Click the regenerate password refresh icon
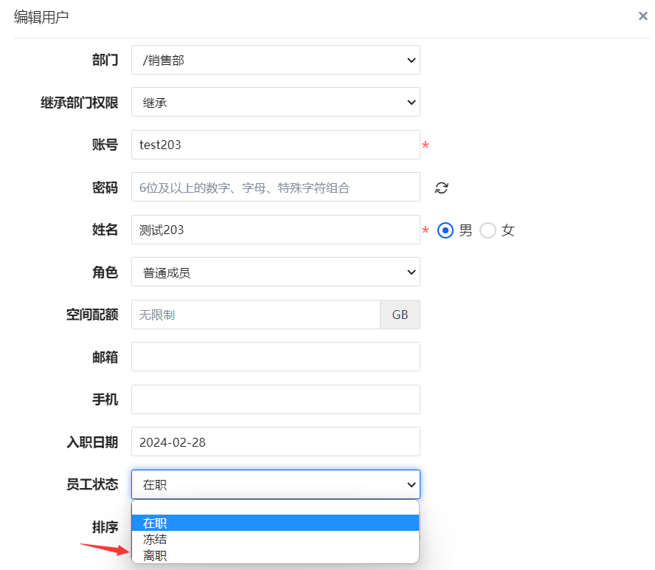This screenshot has height=570, width=655. point(441,188)
